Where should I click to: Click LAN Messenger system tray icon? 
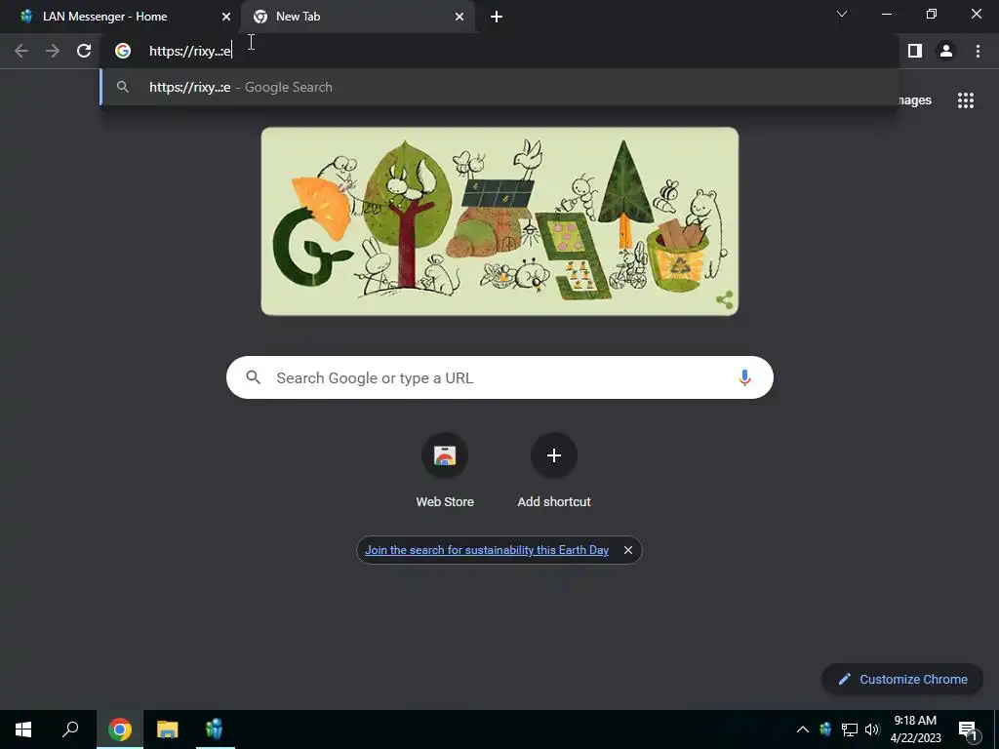pos(825,729)
